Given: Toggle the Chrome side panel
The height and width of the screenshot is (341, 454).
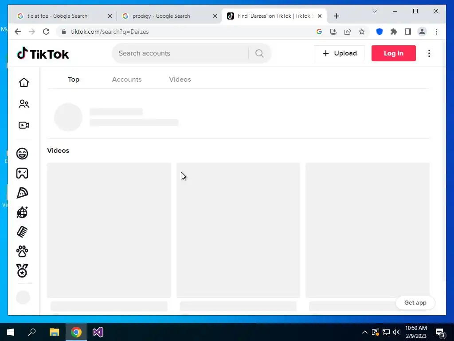Looking at the screenshot, I should 408,32.
